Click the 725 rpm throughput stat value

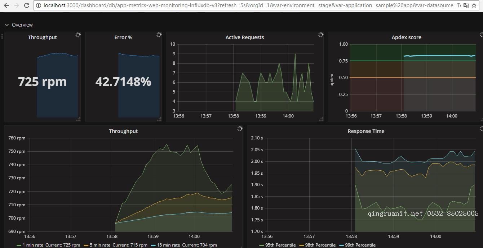coord(42,82)
